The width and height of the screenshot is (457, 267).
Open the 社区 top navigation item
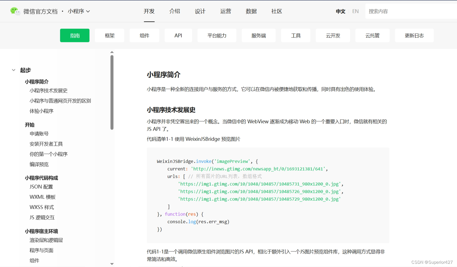coord(277,11)
